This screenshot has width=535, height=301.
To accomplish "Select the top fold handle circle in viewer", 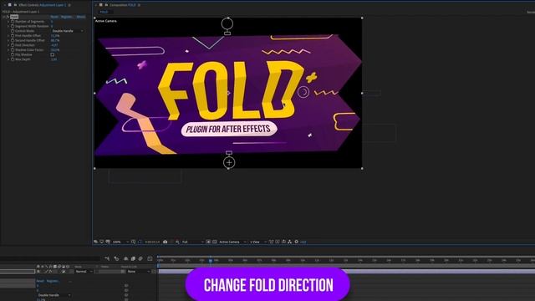I will click(x=227, y=24).
